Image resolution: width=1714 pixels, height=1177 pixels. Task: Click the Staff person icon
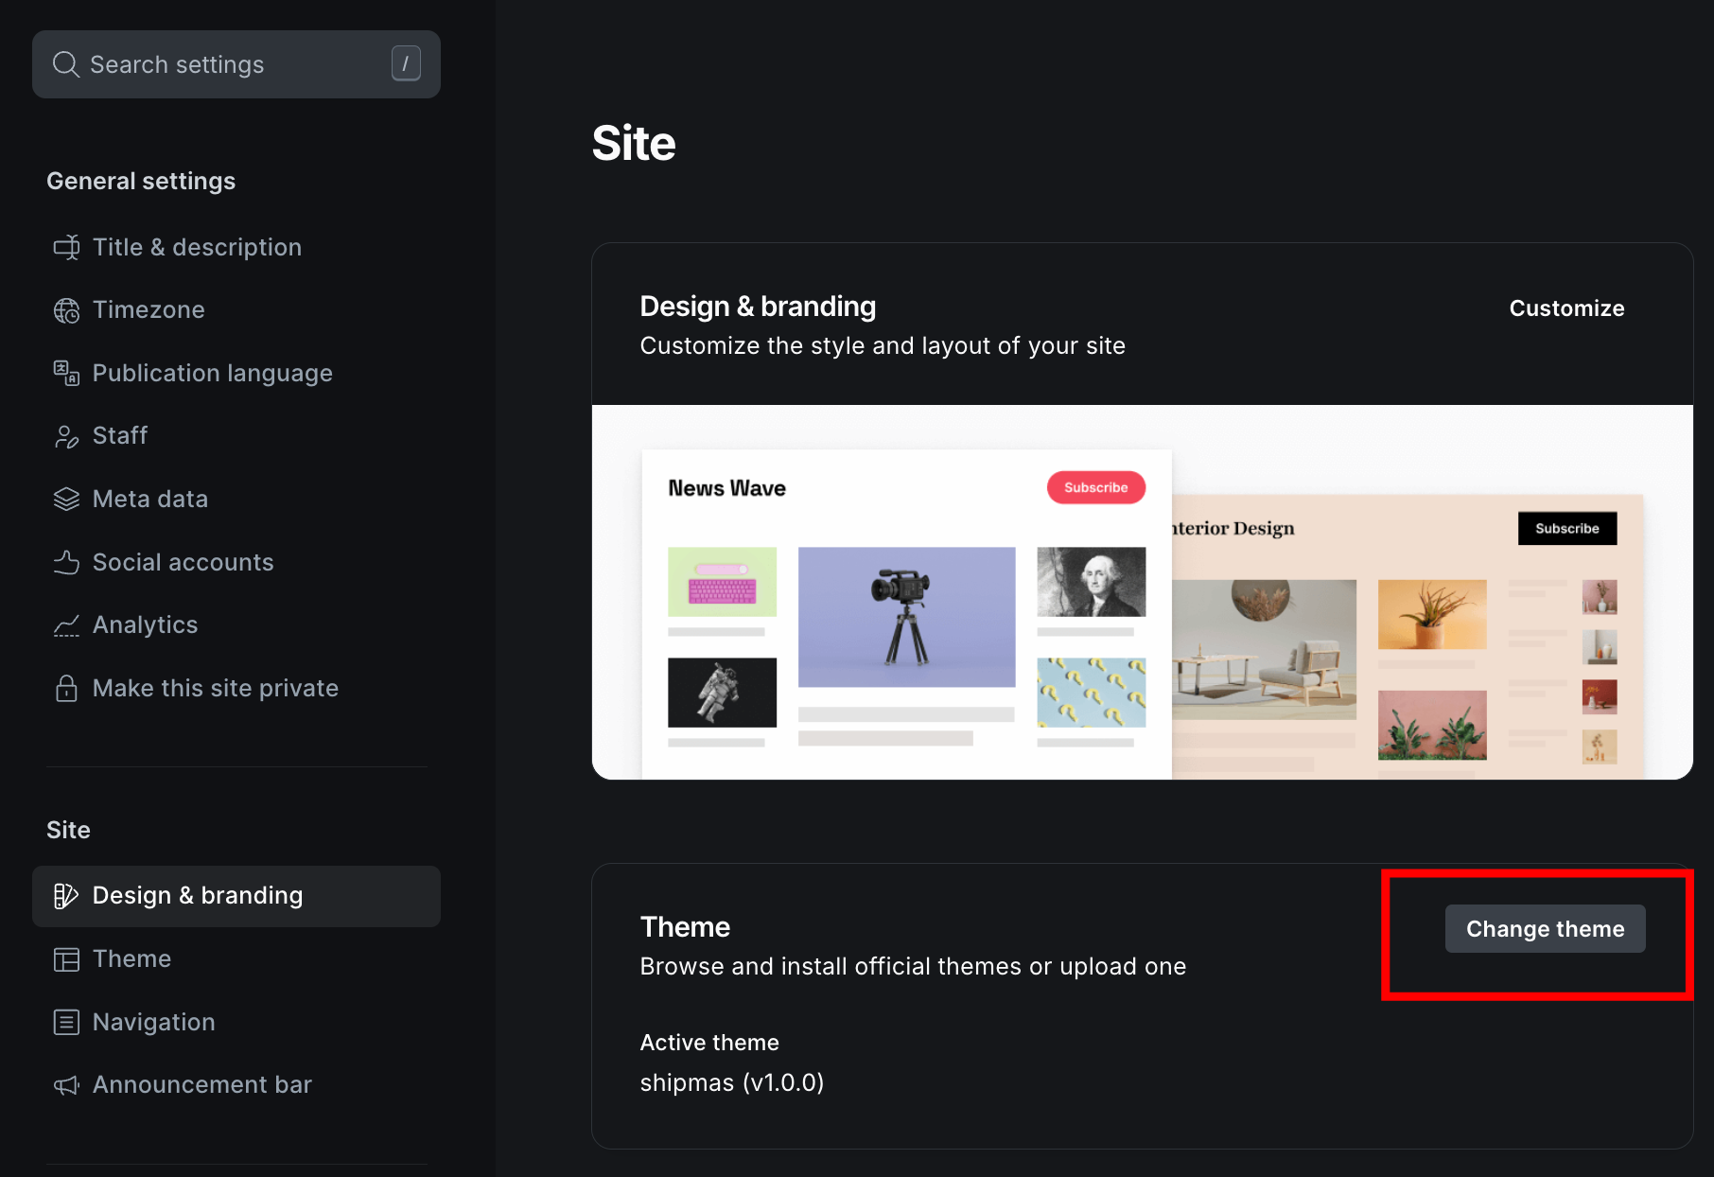coord(66,436)
